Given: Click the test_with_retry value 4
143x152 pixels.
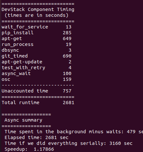Looking at the screenshot, I should pyautogui.click(x=70, y=68).
